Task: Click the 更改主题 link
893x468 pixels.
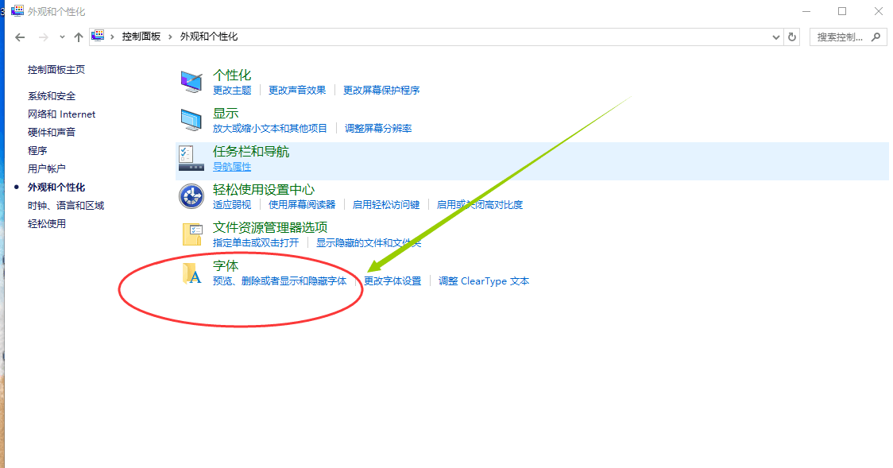Action: coord(232,90)
